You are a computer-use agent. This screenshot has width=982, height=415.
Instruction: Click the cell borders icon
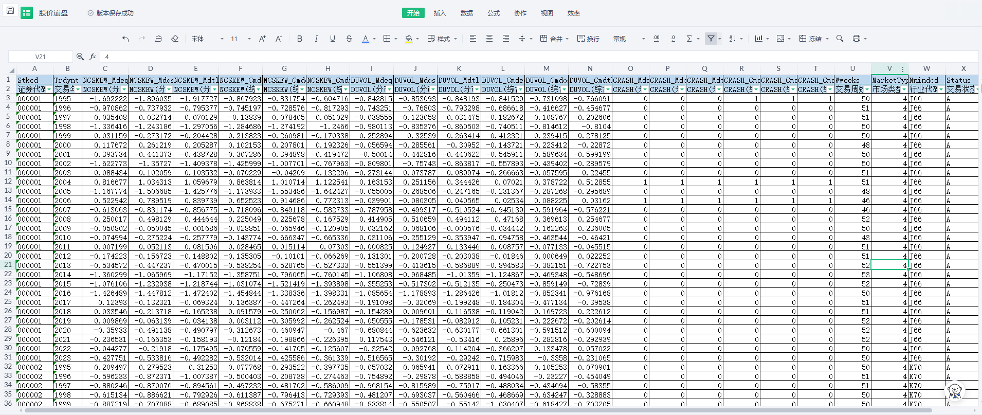click(387, 39)
